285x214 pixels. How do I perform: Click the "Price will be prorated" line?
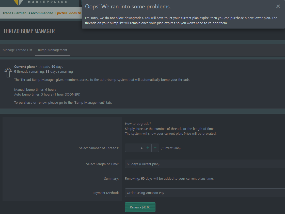[x=171, y=134]
